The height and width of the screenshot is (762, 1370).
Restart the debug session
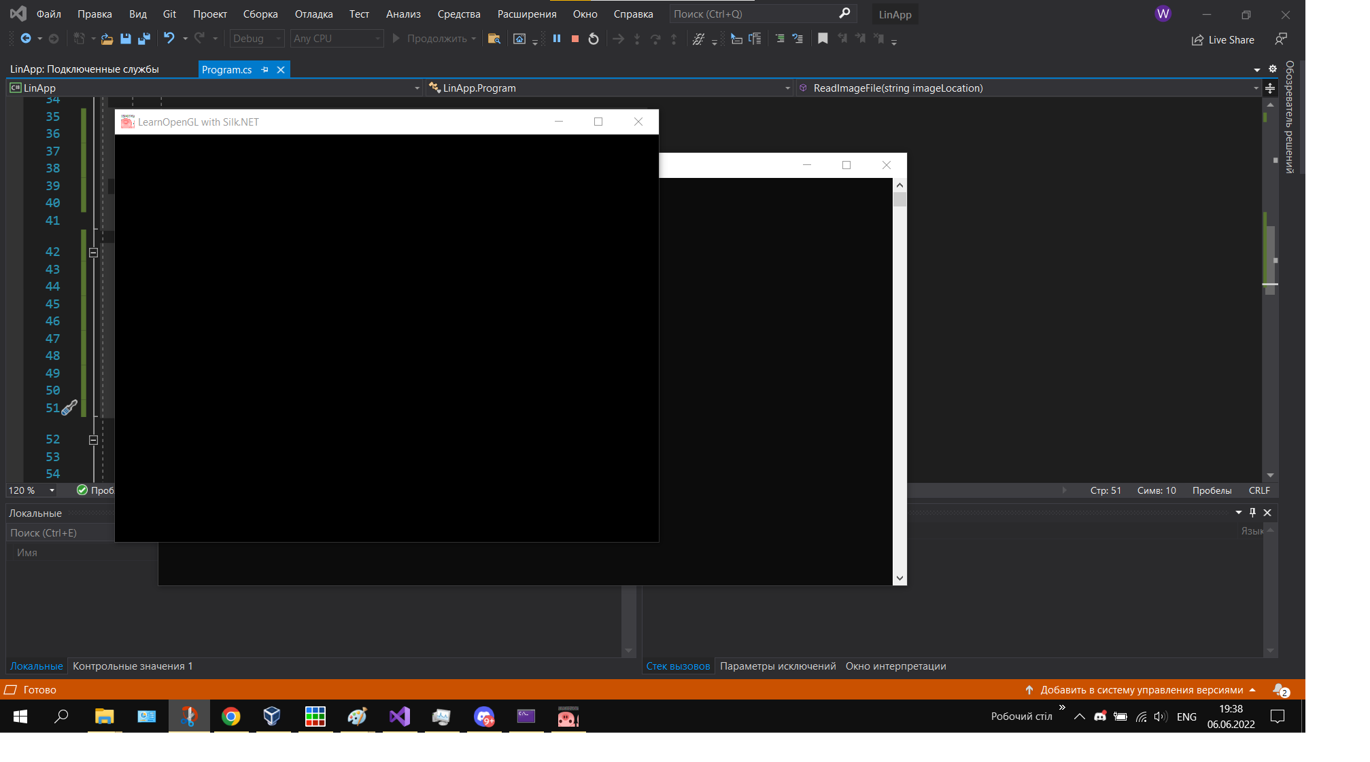594,39
